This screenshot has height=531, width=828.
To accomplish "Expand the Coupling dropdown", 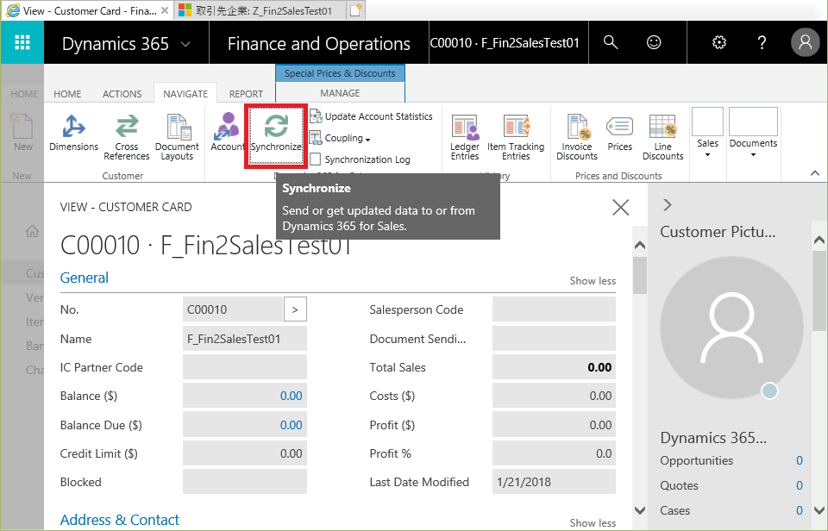I will coord(340,138).
